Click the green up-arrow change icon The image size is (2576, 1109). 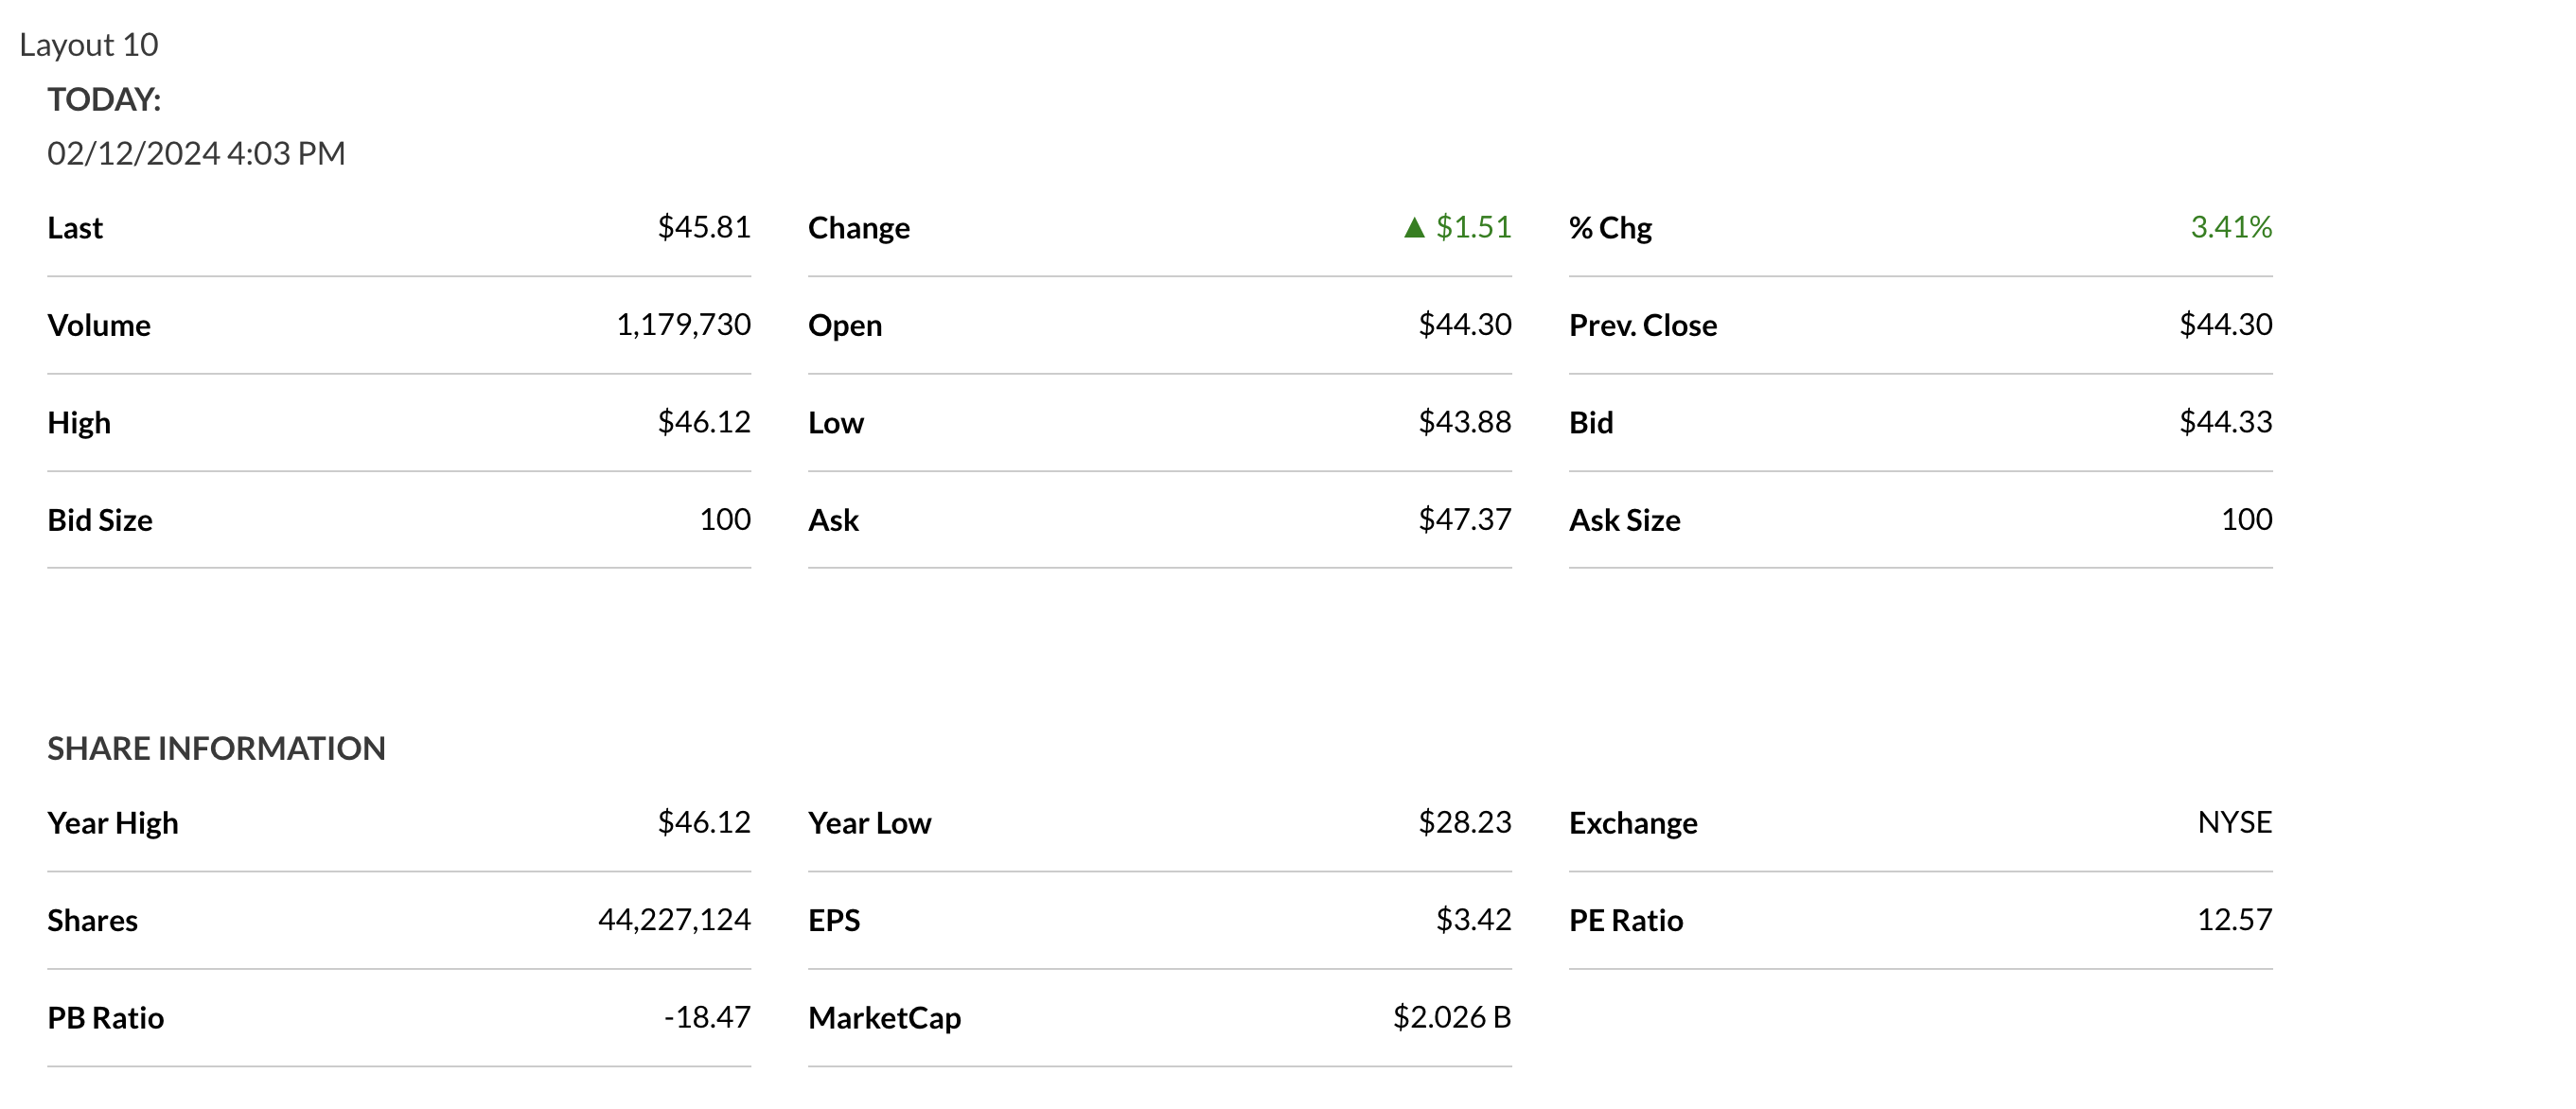1413,228
